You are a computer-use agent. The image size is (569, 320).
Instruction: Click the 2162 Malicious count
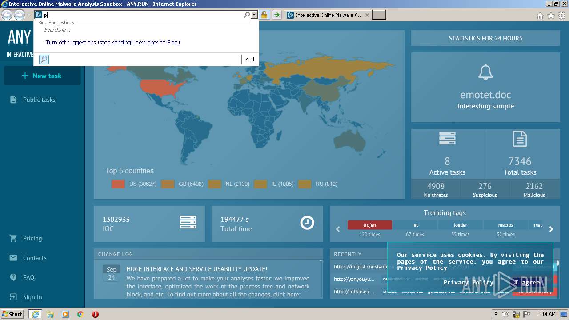point(534,186)
